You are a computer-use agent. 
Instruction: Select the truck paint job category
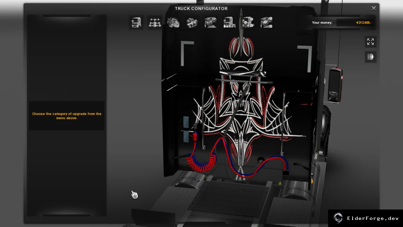229,23
